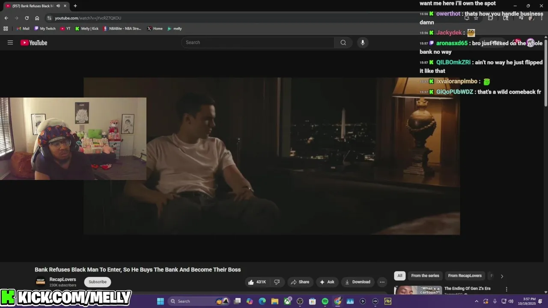Viewport: 548px width, 308px height.
Task: Go to the YouTube home logo
Action: pos(34,43)
